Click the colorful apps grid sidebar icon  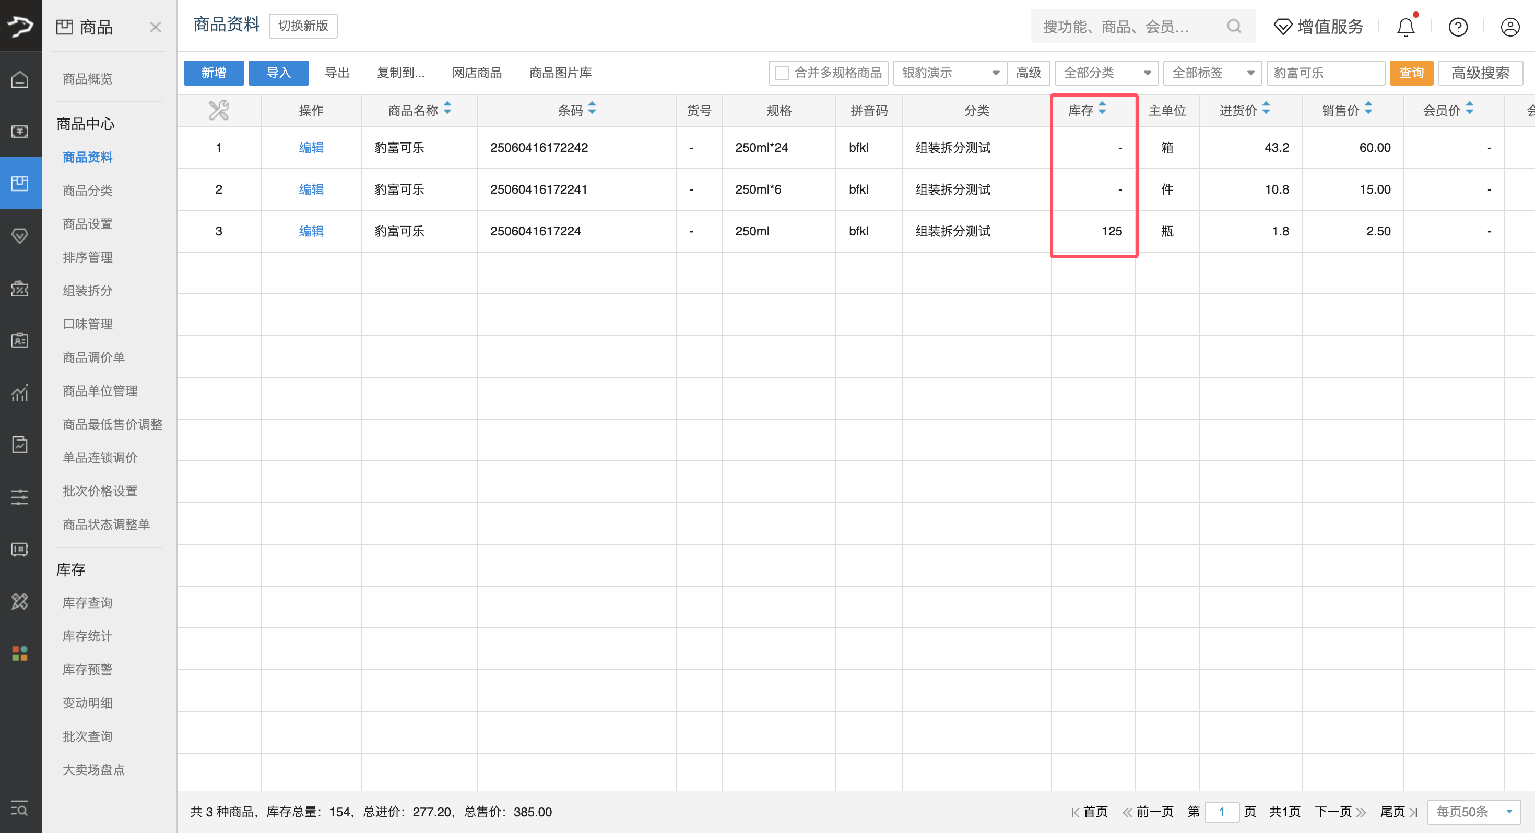click(x=20, y=653)
